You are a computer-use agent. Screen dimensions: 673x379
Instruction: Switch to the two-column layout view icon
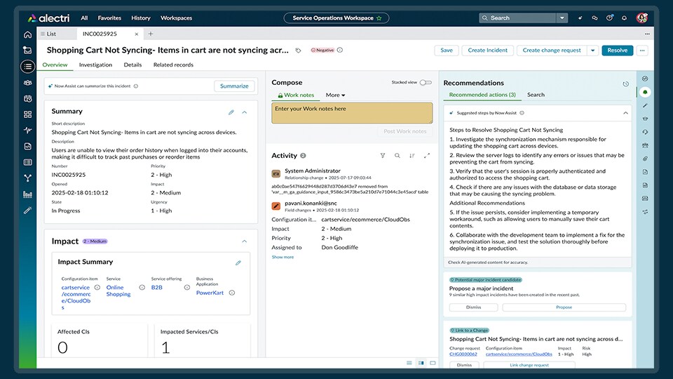[421, 363]
